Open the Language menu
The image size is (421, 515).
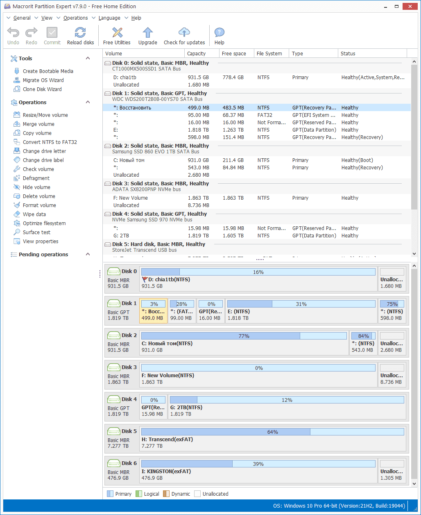(109, 18)
